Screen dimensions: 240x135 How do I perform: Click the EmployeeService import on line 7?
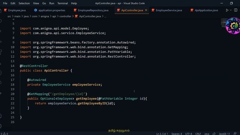63,33
